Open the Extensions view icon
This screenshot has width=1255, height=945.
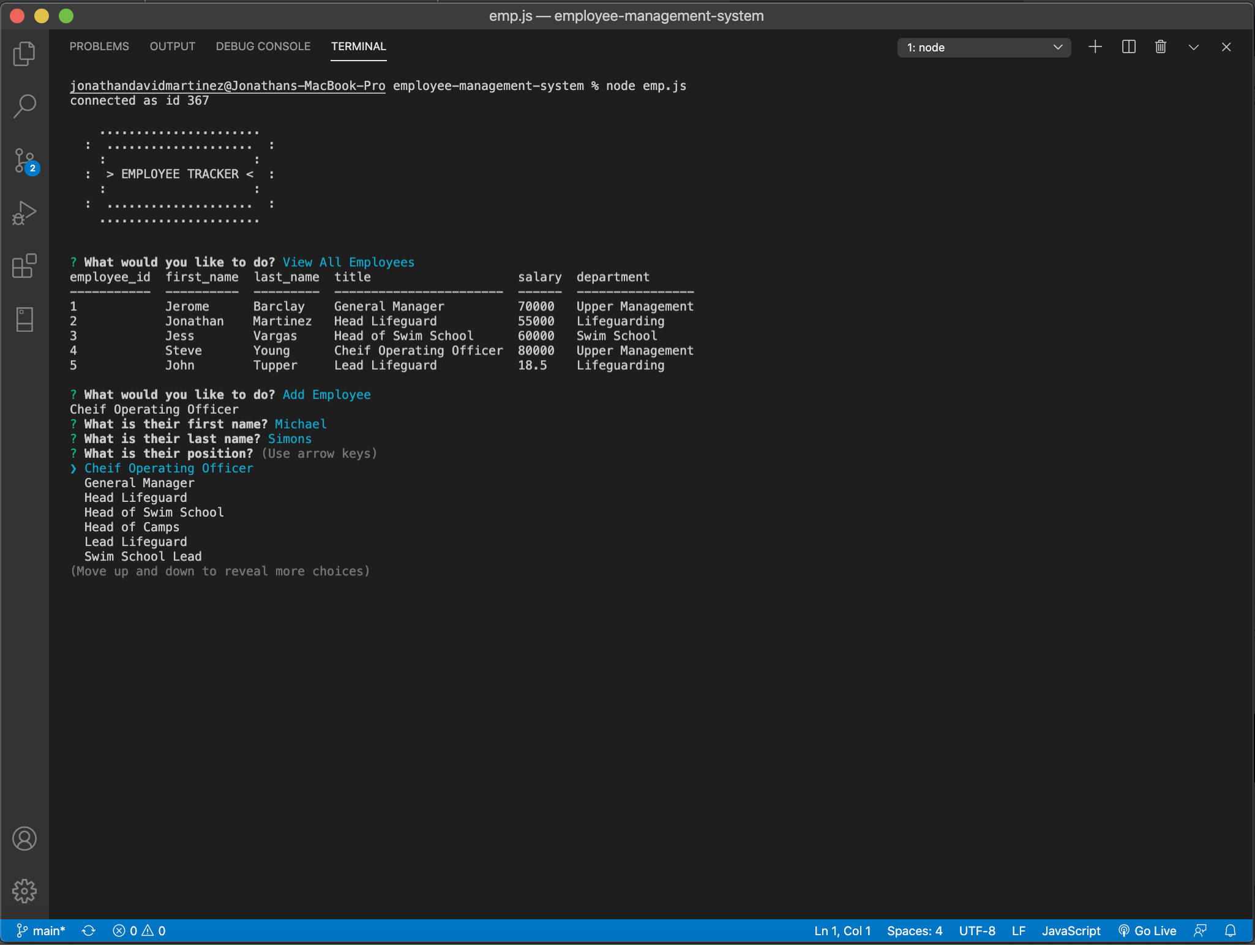coord(24,266)
